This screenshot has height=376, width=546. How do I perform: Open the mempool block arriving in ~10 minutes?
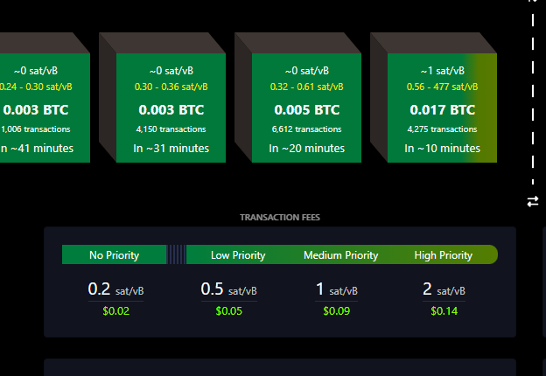(x=442, y=108)
